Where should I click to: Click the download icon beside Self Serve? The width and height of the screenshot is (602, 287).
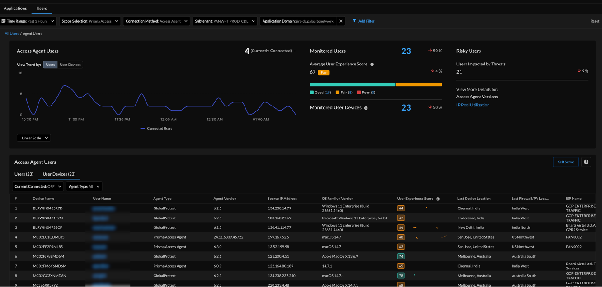[586, 162]
